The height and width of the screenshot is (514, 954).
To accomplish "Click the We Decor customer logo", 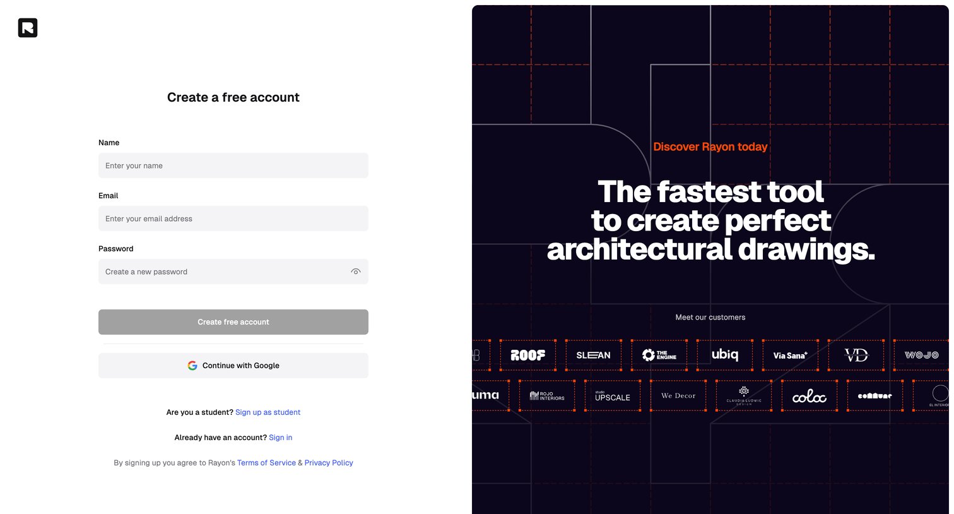I will 678,395.
